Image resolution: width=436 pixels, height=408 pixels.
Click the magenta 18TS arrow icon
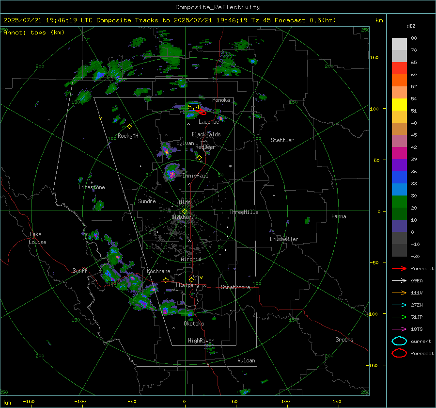[x=399, y=329]
